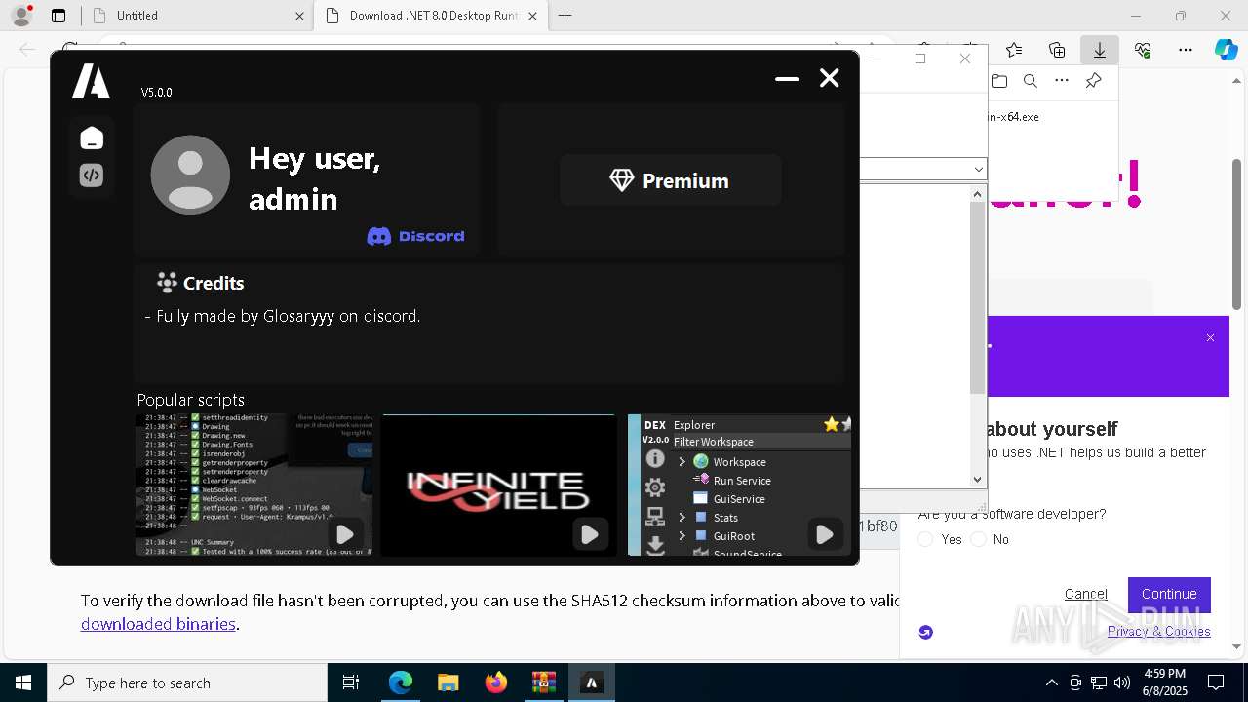1248x702 pixels.
Task: Open the Infinite Yield thumbnail
Action: (x=498, y=485)
